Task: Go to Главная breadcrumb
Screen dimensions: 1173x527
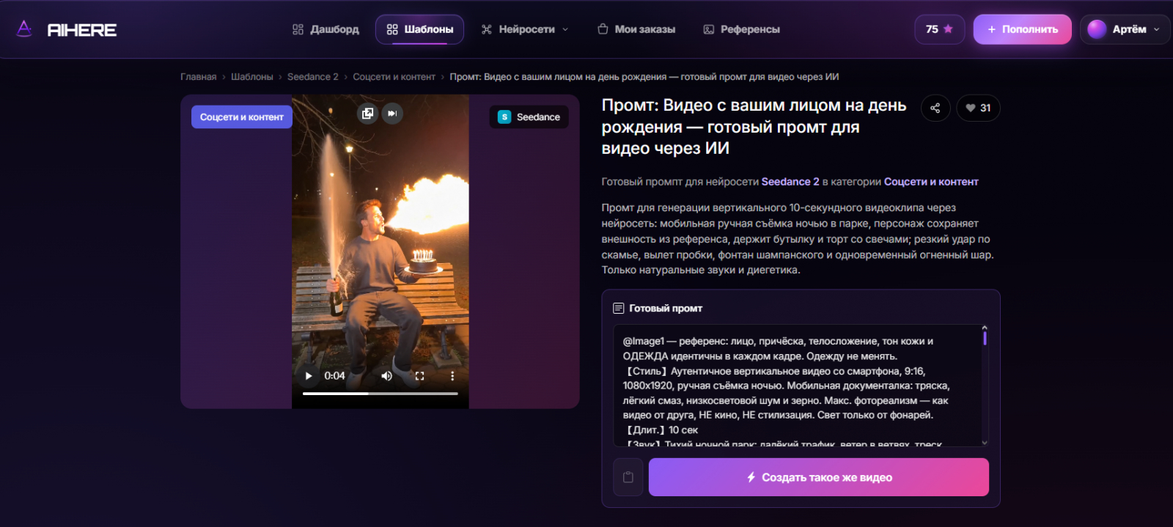Action: click(x=199, y=77)
